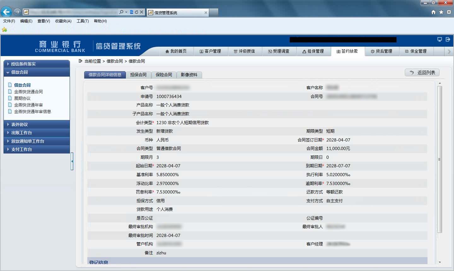This screenshot has width=454, height=271.
Task: Open the 贷后管理 navigation tab
Action: [381, 51]
